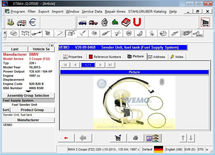
Task: Open the Repair times menu
Action: [x=115, y=12]
